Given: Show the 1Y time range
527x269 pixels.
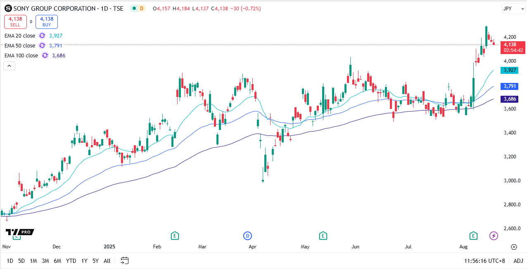Looking at the screenshot, I should click(x=84, y=261).
